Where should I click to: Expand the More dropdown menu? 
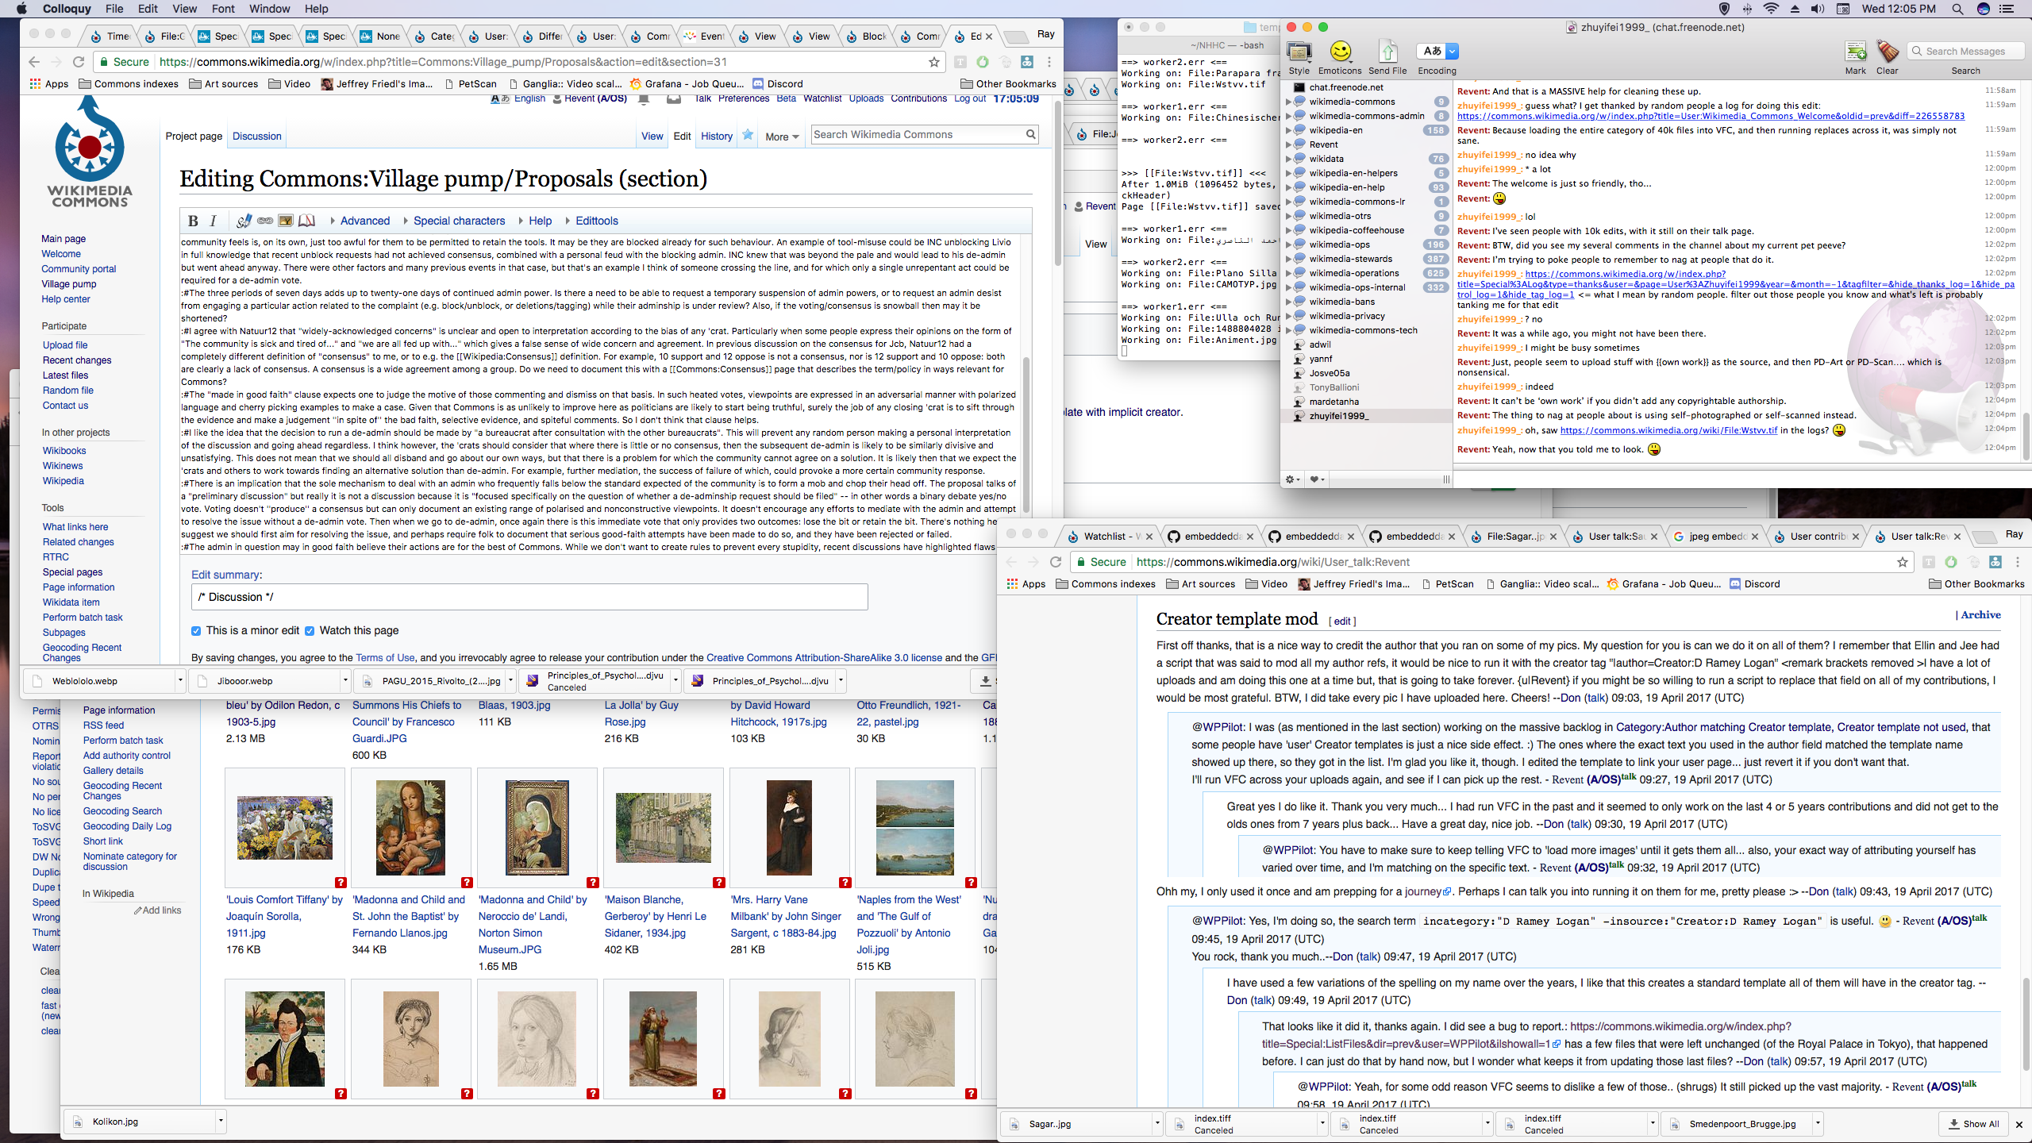pyautogui.click(x=782, y=137)
